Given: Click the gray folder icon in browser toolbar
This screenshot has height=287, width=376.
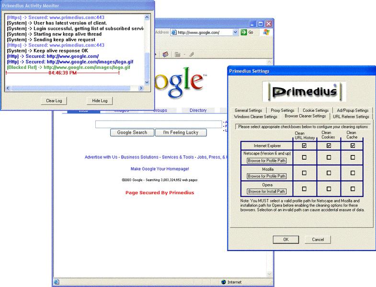Looking at the screenshot, I should (177, 55).
